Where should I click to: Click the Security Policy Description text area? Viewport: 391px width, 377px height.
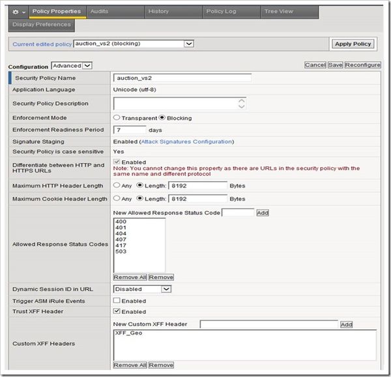[x=180, y=104]
